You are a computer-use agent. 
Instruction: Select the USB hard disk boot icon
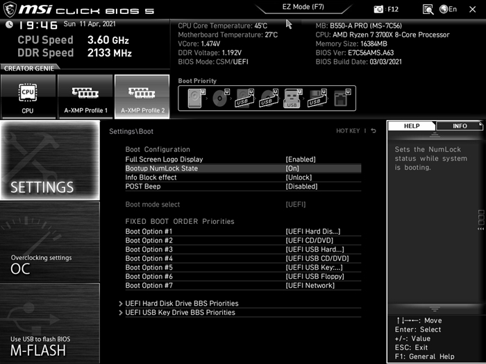point(245,98)
